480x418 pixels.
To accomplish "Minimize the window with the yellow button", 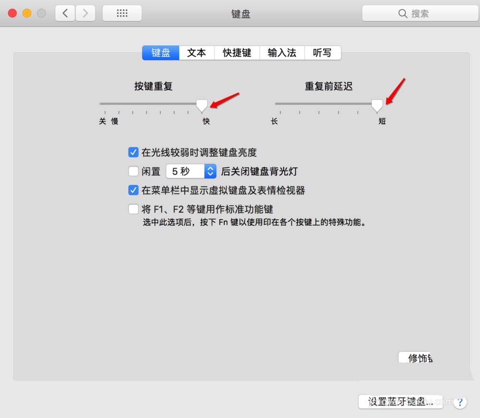I will click(27, 13).
